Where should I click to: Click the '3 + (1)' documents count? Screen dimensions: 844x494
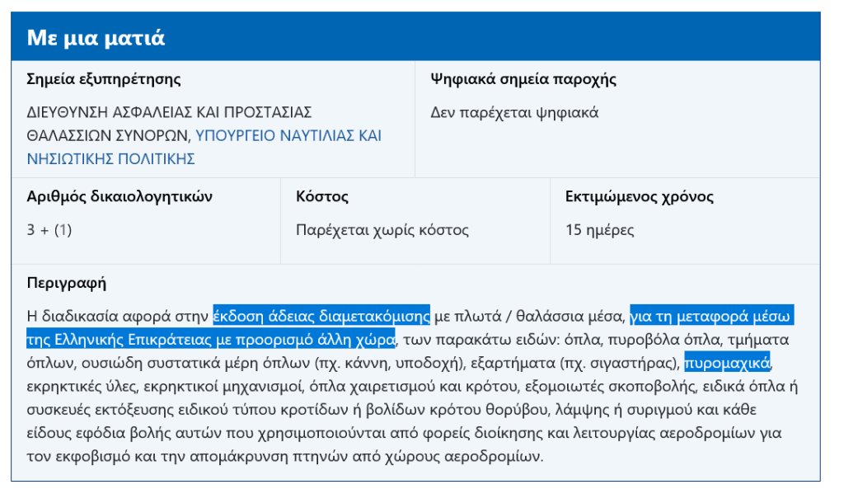click(49, 230)
